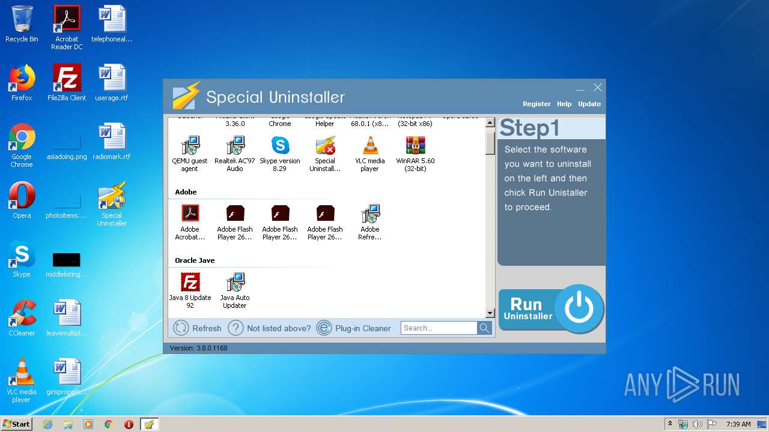Open Google Chrome desktop shortcut

(x=22, y=145)
